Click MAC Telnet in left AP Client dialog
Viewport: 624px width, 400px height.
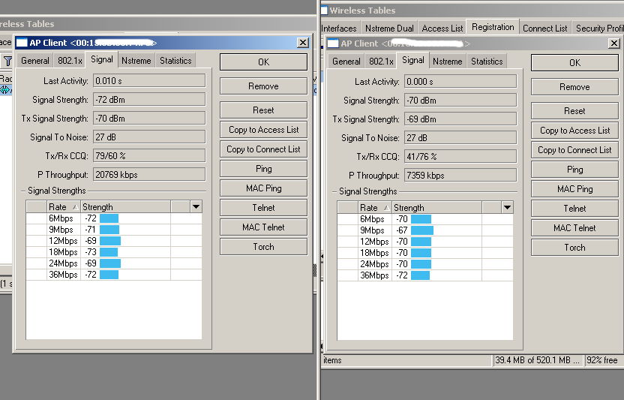(263, 227)
